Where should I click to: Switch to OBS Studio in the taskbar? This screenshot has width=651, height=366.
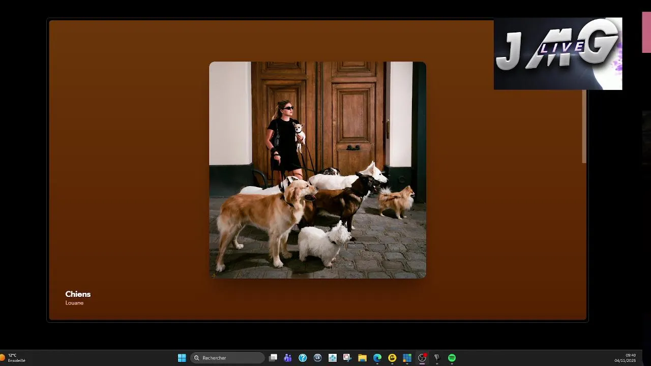point(422,358)
